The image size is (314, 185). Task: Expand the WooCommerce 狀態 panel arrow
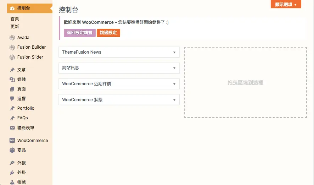(x=174, y=100)
